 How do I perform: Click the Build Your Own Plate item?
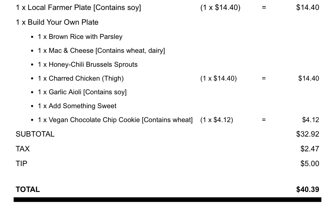(x=57, y=22)
